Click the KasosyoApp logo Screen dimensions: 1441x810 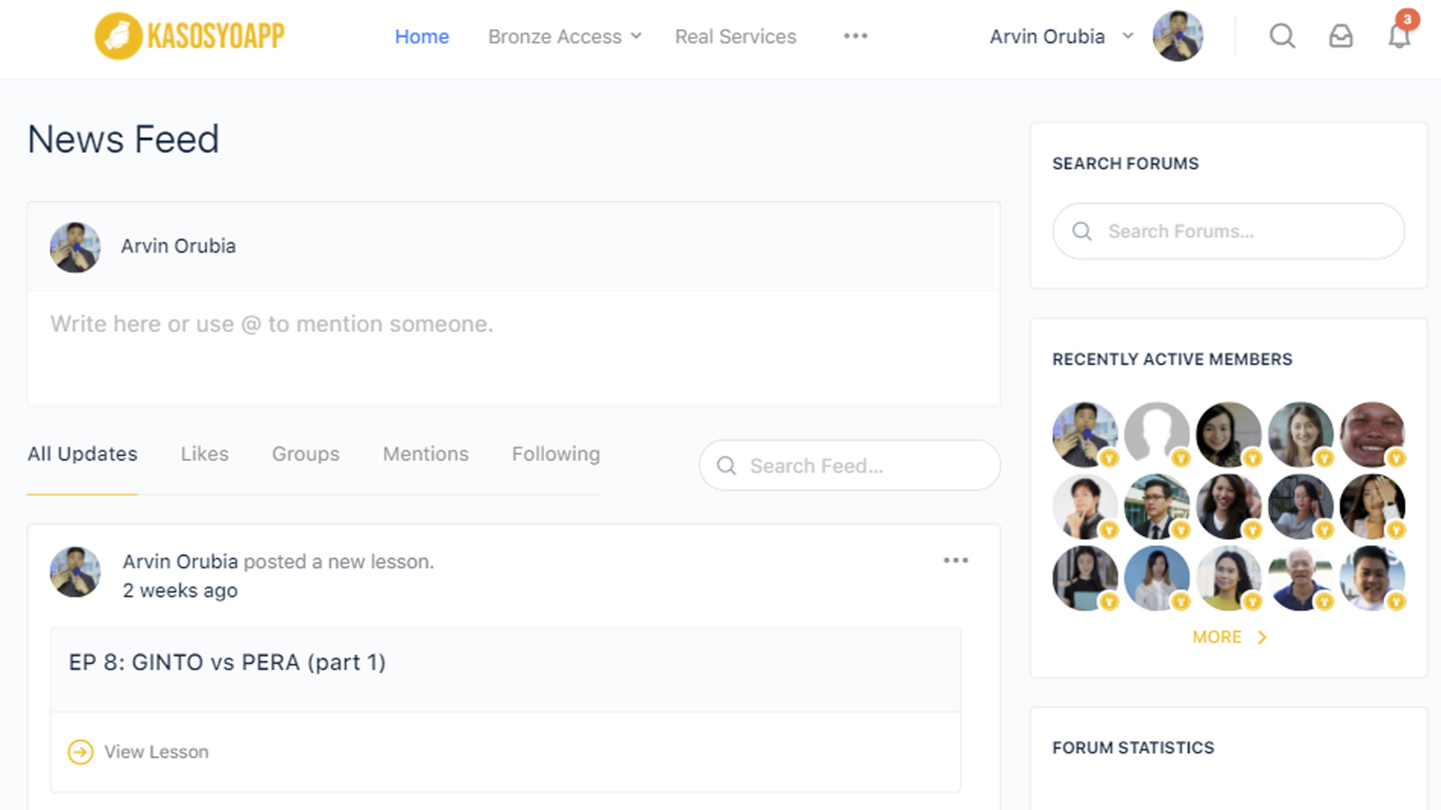click(190, 35)
